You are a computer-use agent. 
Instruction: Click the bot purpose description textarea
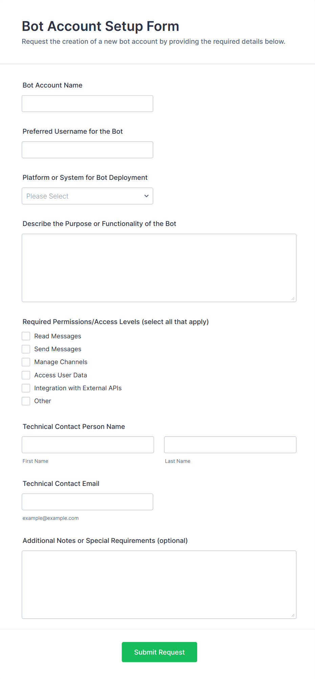click(x=159, y=267)
